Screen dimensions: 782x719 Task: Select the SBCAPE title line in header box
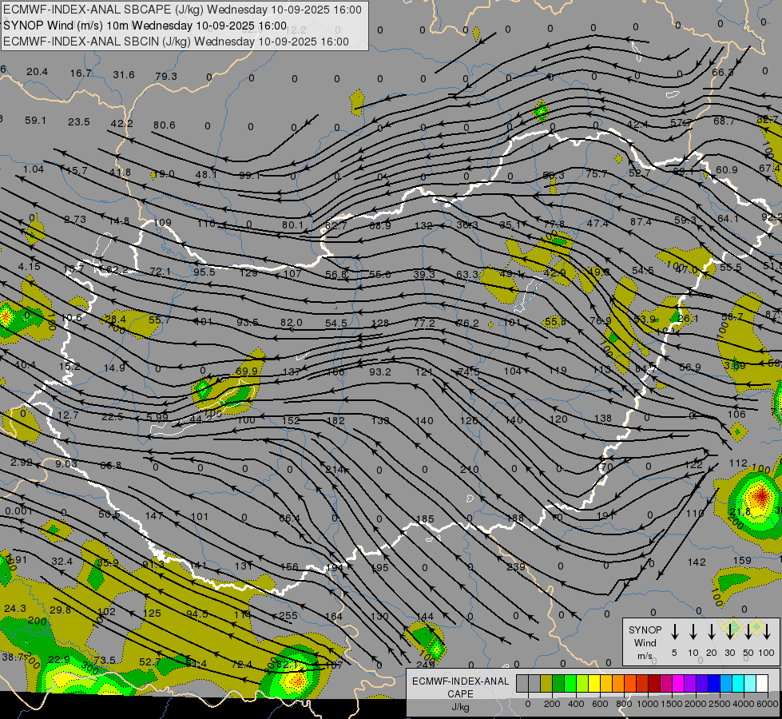[x=183, y=10]
